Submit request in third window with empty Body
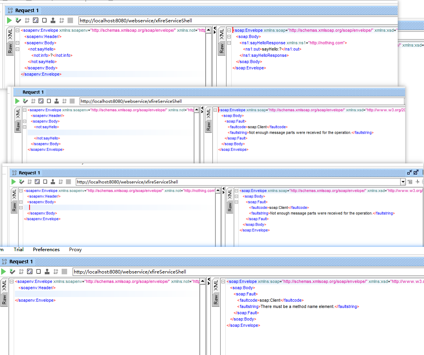This screenshot has width=424, height=355. 13,182
